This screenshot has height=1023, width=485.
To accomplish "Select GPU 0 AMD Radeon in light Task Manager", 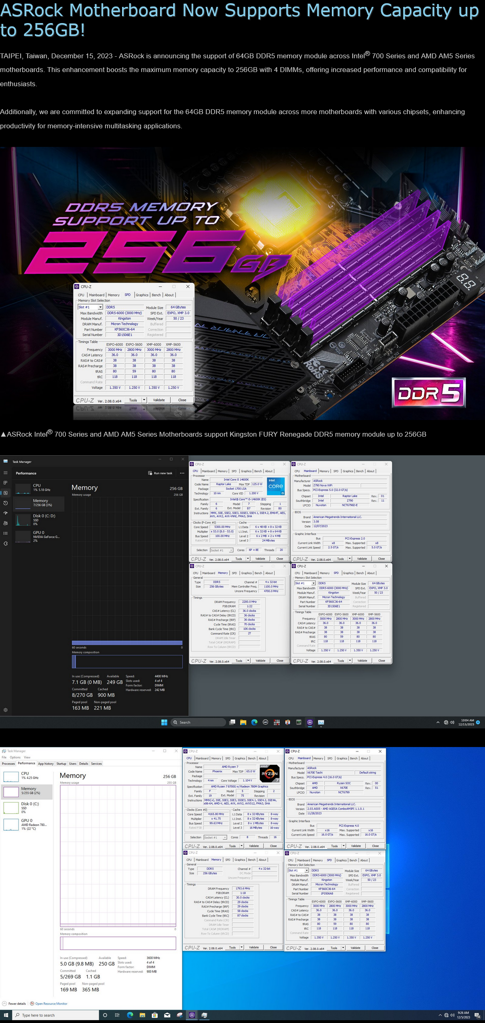I will coord(27,824).
